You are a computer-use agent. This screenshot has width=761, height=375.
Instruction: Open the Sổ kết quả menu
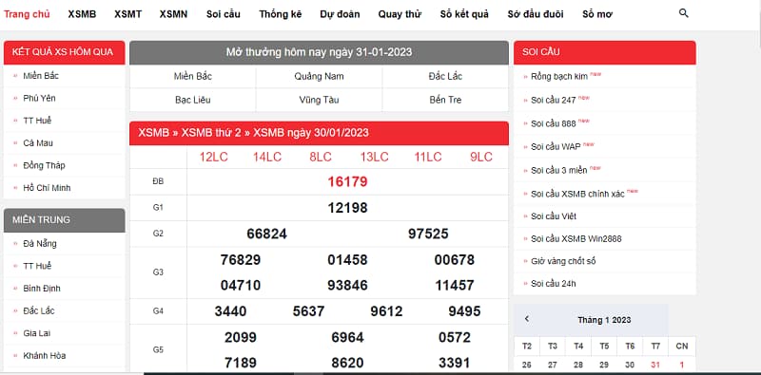[x=464, y=14]
